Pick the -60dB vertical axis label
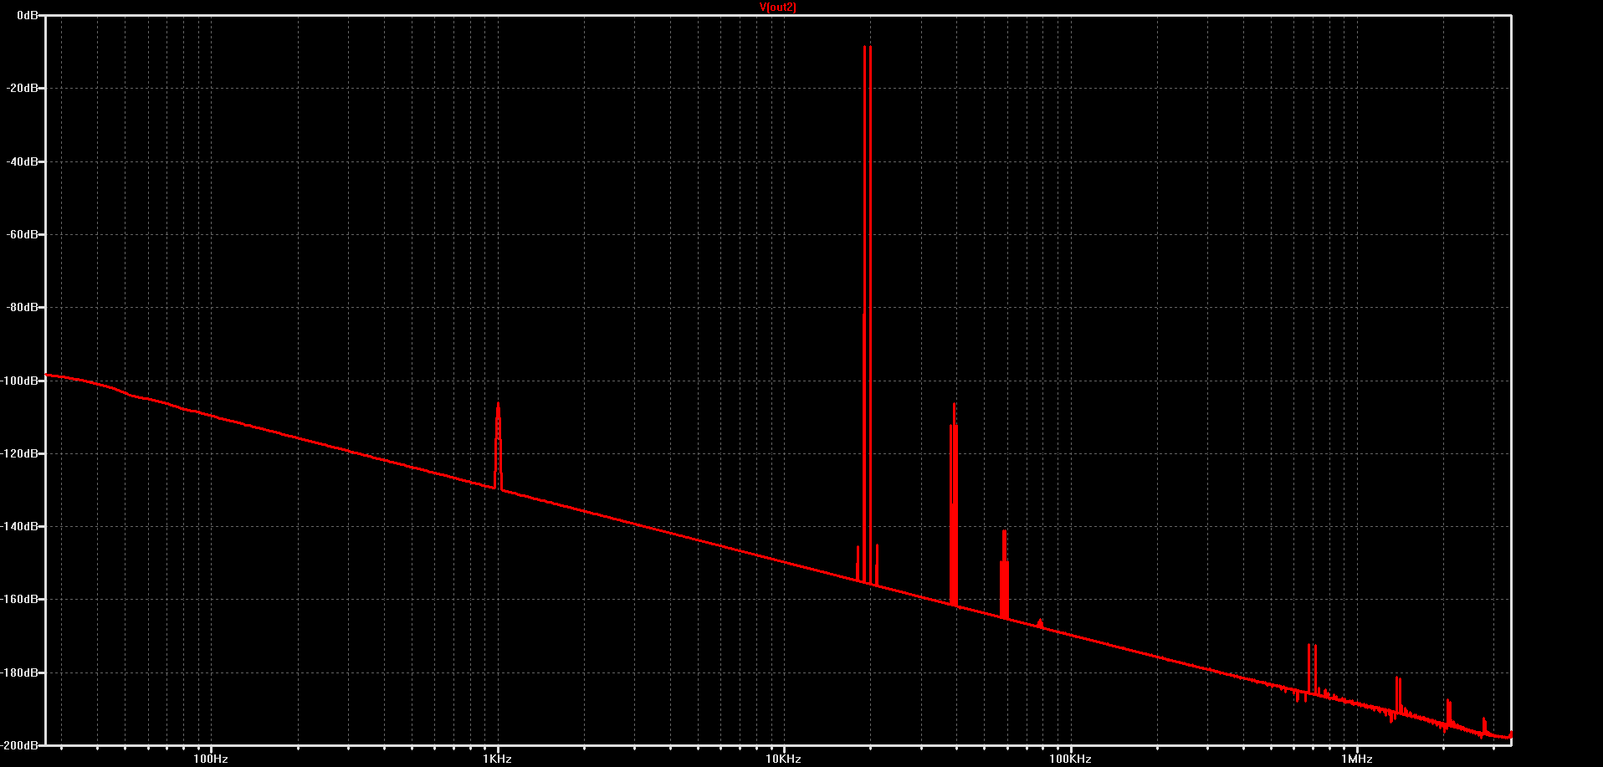Screen dimensions: 1603x767 point(23,234)
